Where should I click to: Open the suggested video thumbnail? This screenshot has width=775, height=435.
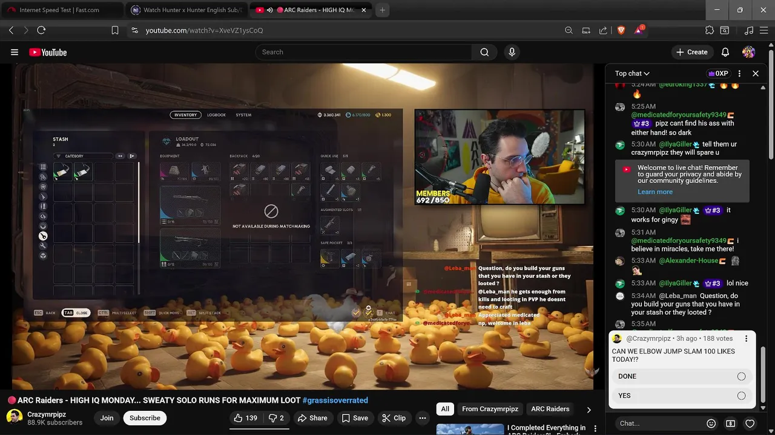point(470,429)
